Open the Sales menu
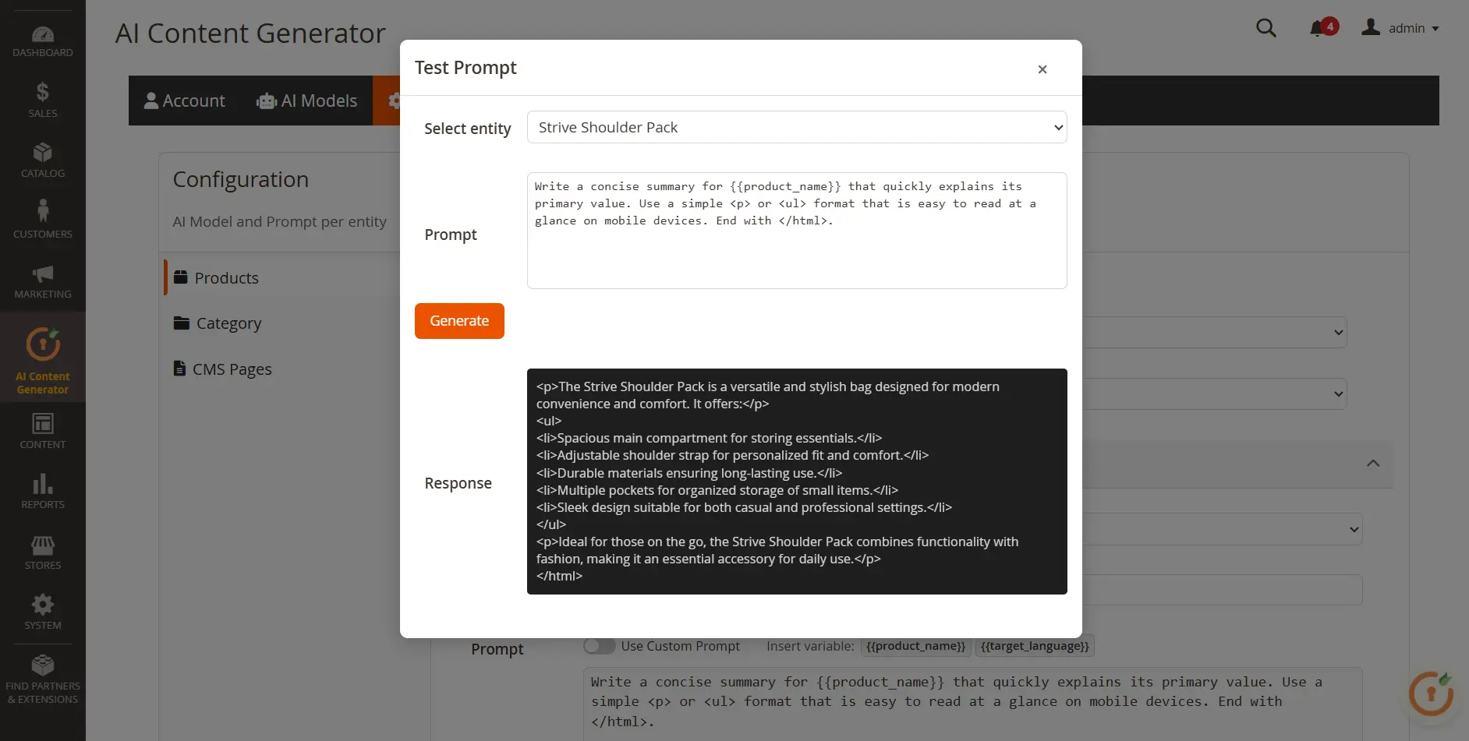 [x=43, y=99]
